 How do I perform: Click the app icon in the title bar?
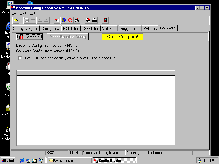pyautogui.click(x=13, y=8)
